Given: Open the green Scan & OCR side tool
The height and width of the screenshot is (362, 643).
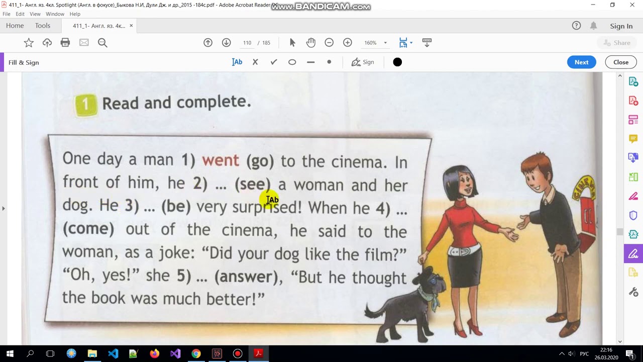Looking at the screenshot, I should point(633,177).
